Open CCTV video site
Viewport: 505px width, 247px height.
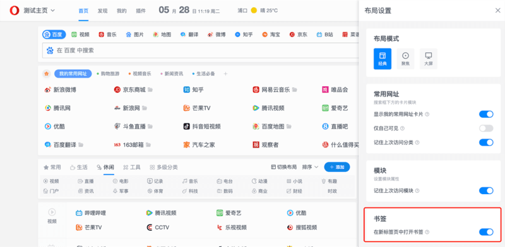pos(157,227)
